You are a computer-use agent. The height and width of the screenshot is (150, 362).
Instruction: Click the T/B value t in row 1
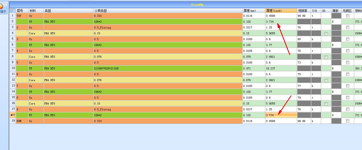point(316,16)
